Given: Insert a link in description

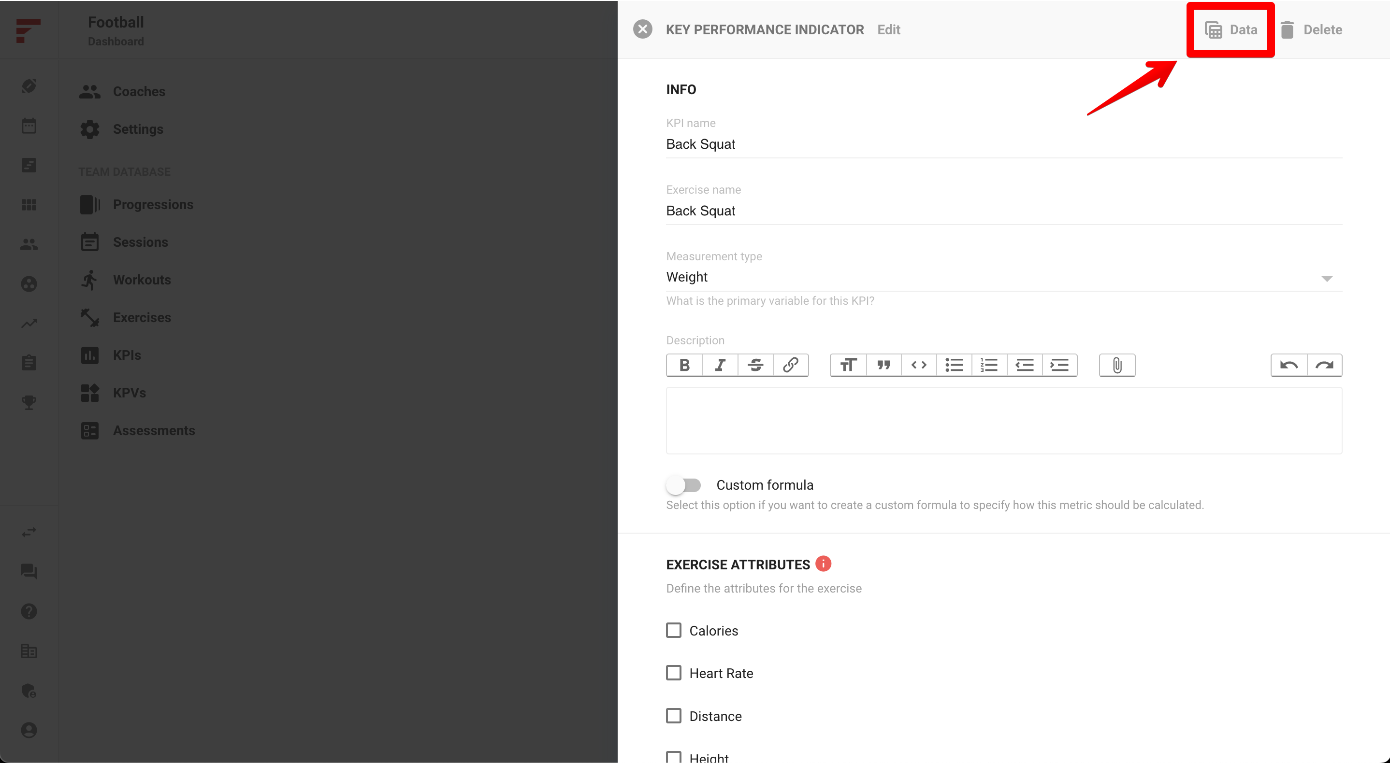Looking at the screenshot, I should tap(791, 365).
